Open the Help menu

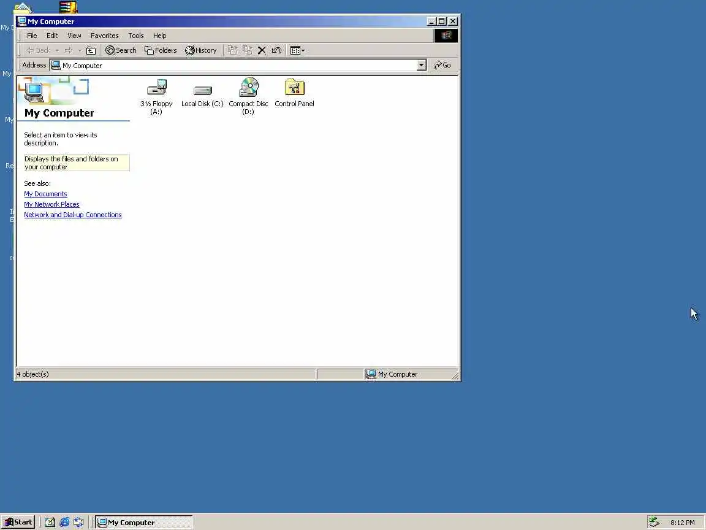[159, 36]
